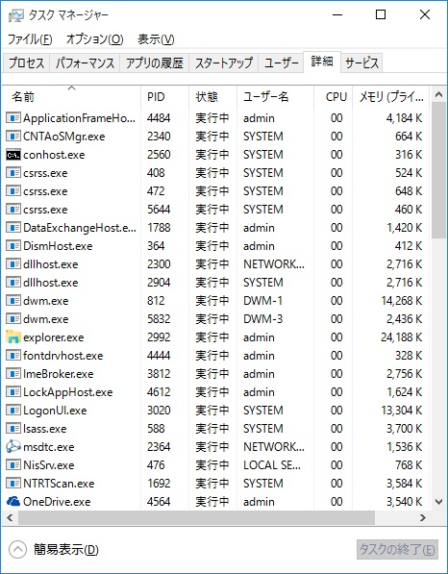The image size is (448, 574).
Task: Sort by the CPU column header
Action: point(333,97)
